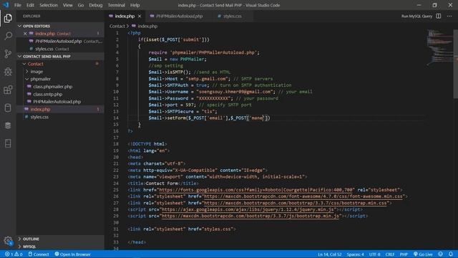458x258 pixels.
Task: Click the VS Code logo icon
Action: tap(6, 5)
